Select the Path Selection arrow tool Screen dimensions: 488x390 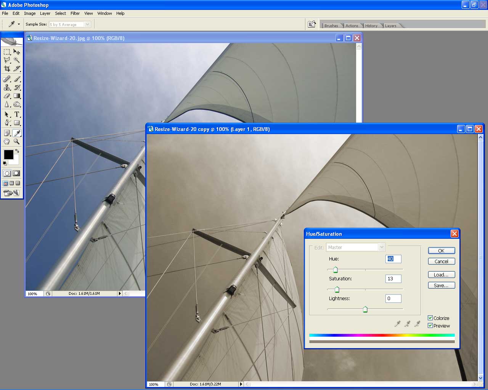(x=7, y=114)
